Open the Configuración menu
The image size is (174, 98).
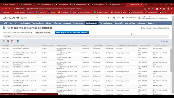coord(92,23)
